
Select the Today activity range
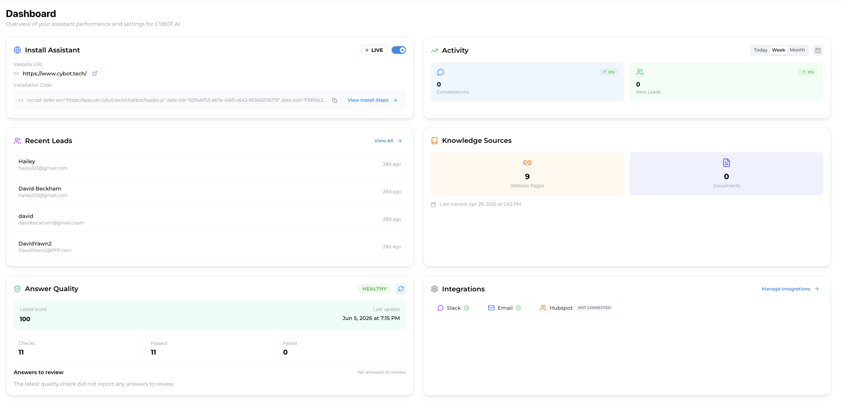760,50
